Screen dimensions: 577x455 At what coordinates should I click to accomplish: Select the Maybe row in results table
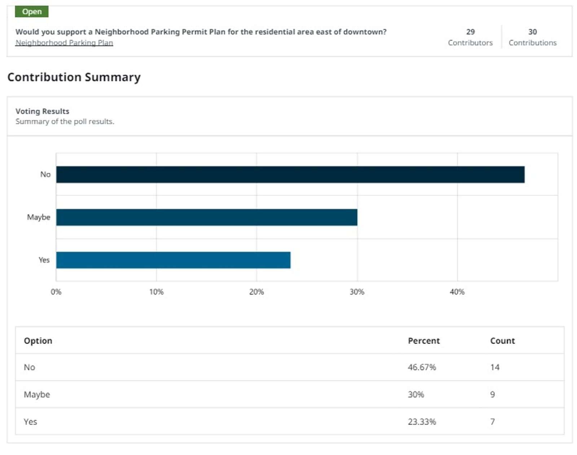(x=290, y=394)
